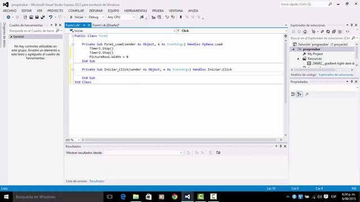Click the Save Form1.vb toolbar icon
The image size is (360, 202).
37,17
